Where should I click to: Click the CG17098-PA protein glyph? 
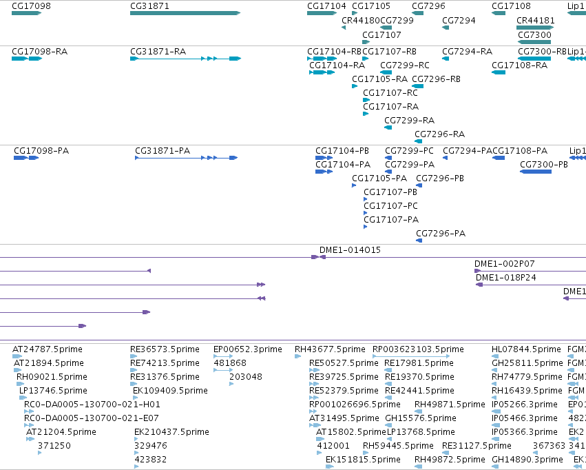[26, 158]
